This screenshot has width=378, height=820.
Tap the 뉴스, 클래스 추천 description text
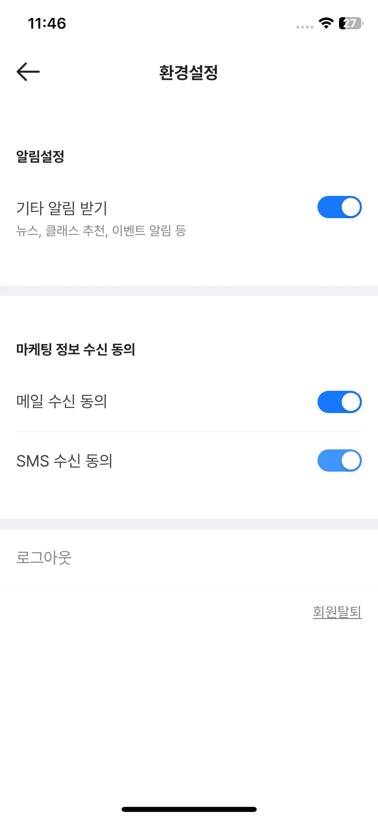[x=101, y=231]
